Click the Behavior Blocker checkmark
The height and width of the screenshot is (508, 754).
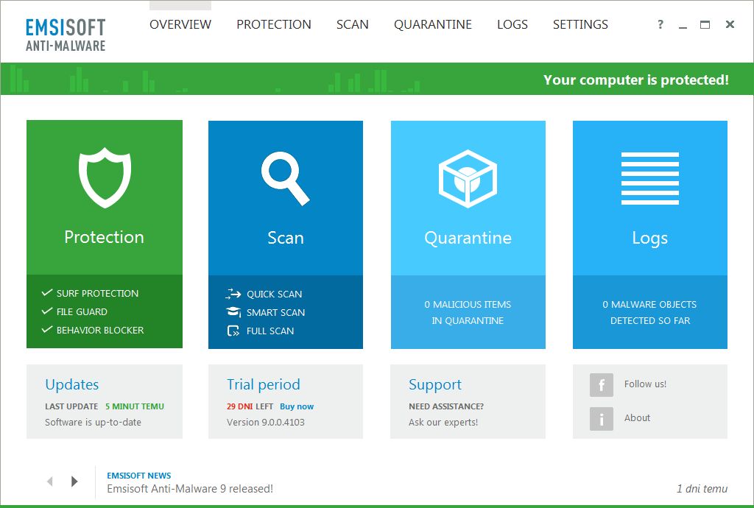(46, 329)
